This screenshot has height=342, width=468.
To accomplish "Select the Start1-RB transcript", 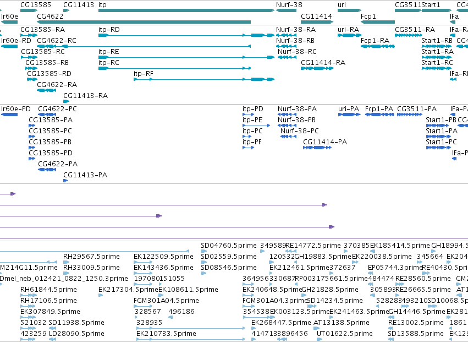I will click(x=436, y=46).
